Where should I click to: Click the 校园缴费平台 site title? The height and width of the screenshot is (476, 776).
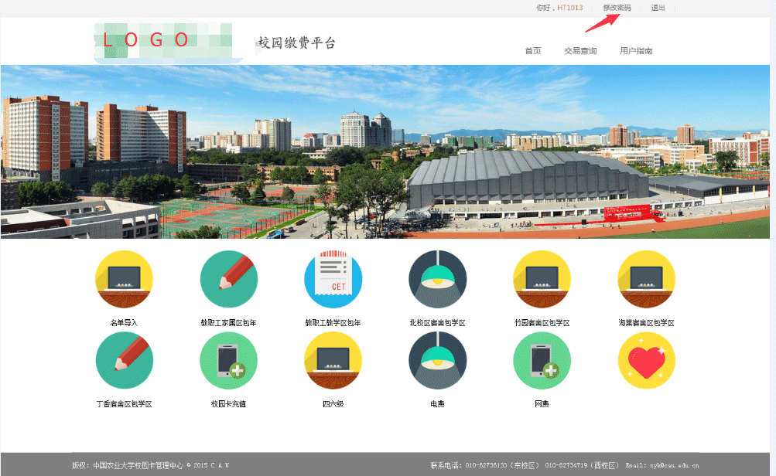[296, 43]
